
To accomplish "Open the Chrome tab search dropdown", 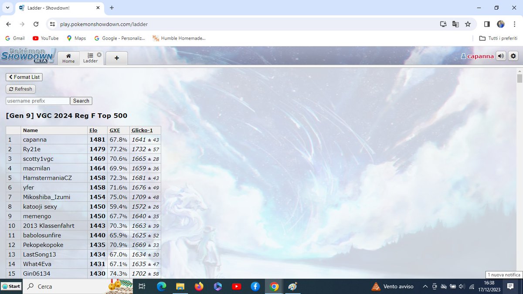I will (x=7, y=8).
